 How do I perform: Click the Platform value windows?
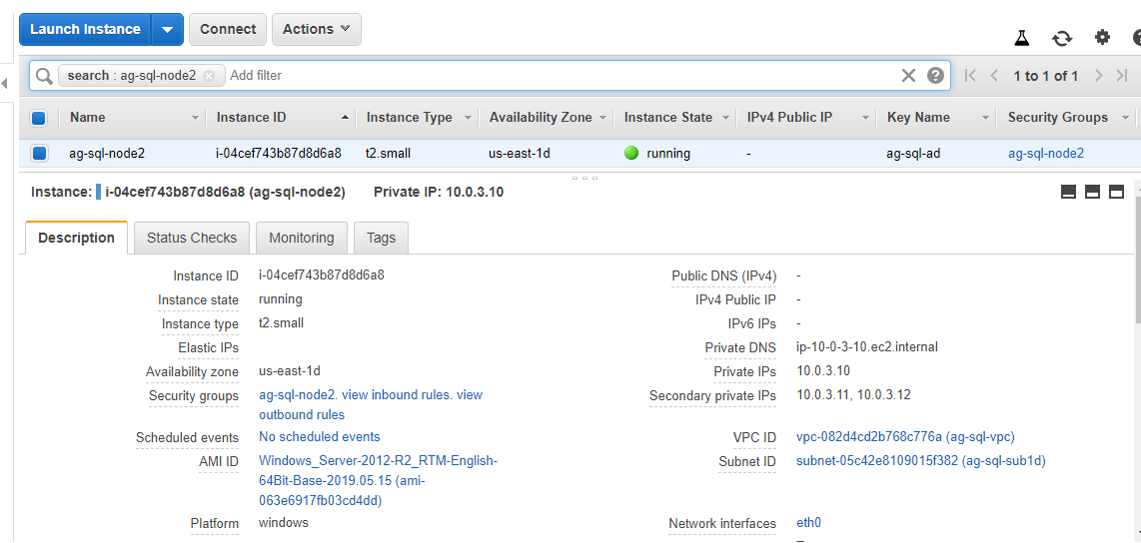pos(284,523)
